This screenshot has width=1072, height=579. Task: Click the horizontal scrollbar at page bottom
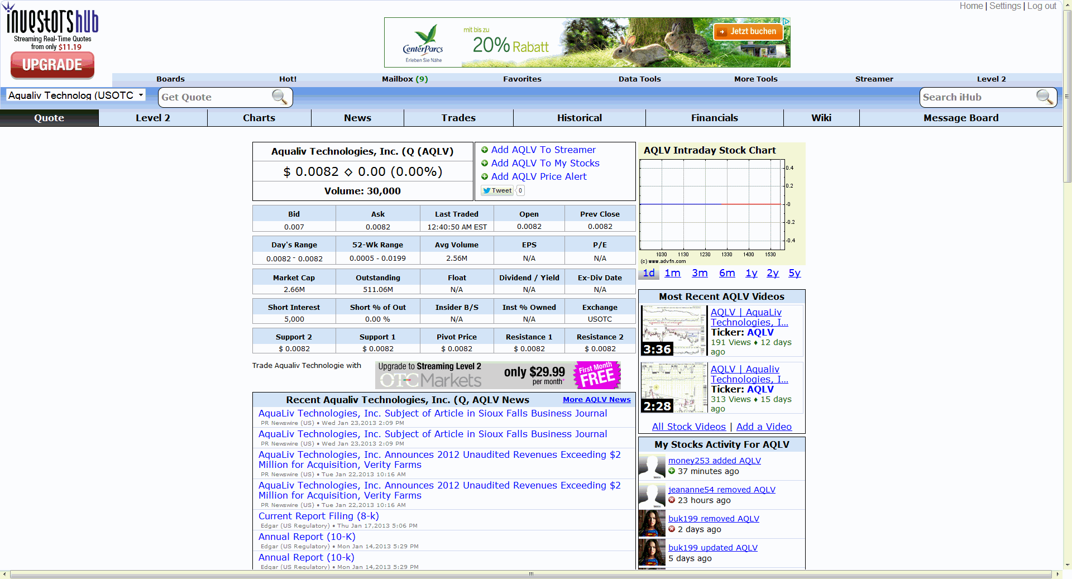coord(530,574)
